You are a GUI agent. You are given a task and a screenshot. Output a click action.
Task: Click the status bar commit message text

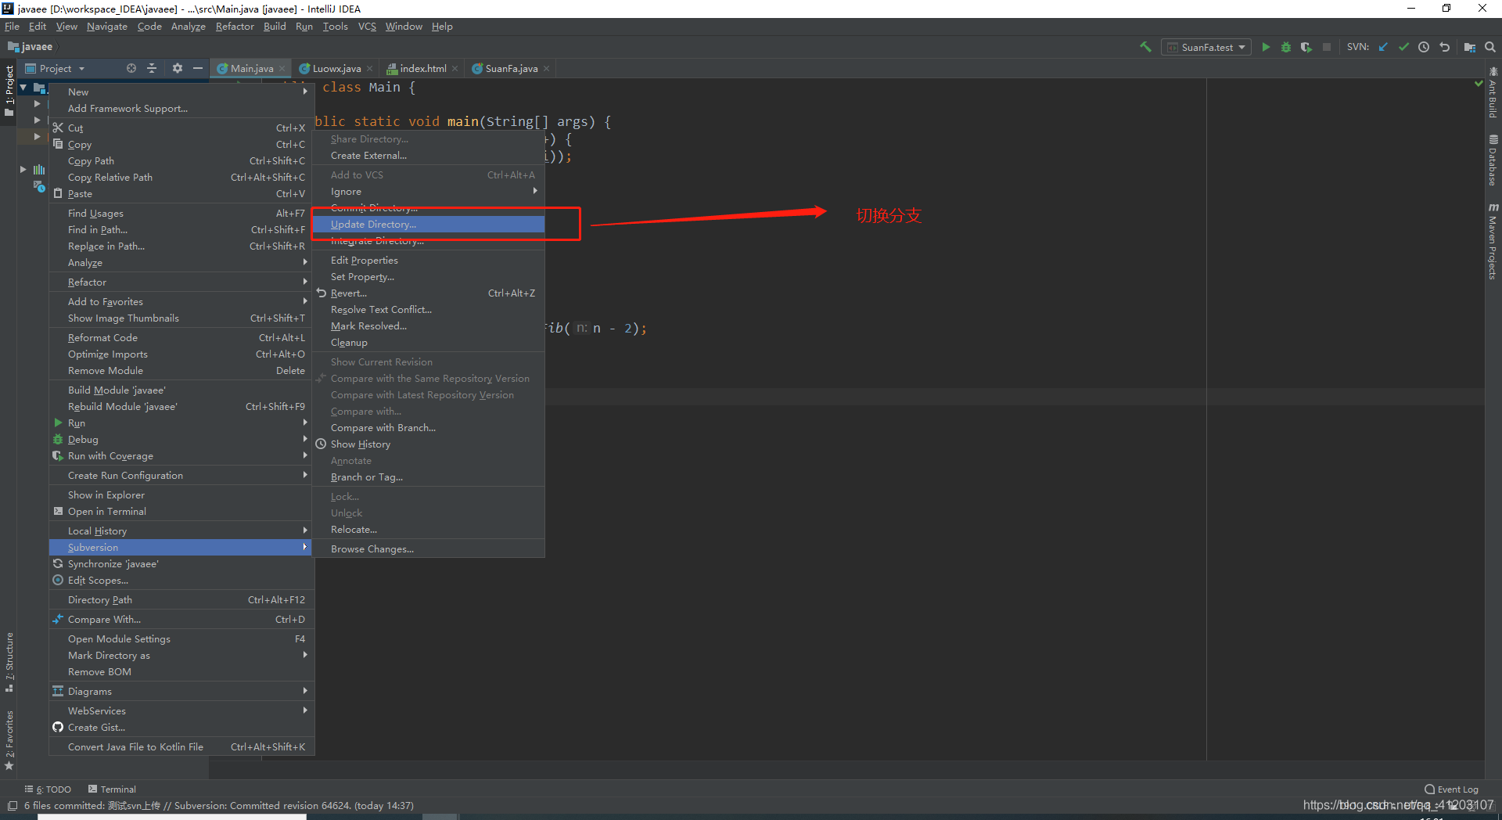pyautogui.click(x=219, y=805)
